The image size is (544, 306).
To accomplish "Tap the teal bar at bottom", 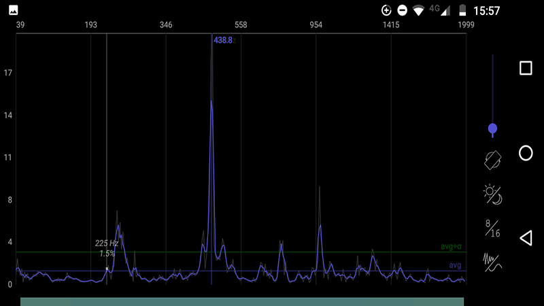I will tap(242, 301).
